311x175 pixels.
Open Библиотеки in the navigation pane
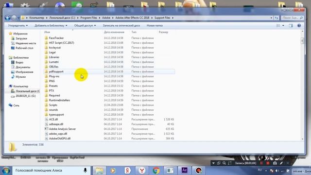coord(21,57)
